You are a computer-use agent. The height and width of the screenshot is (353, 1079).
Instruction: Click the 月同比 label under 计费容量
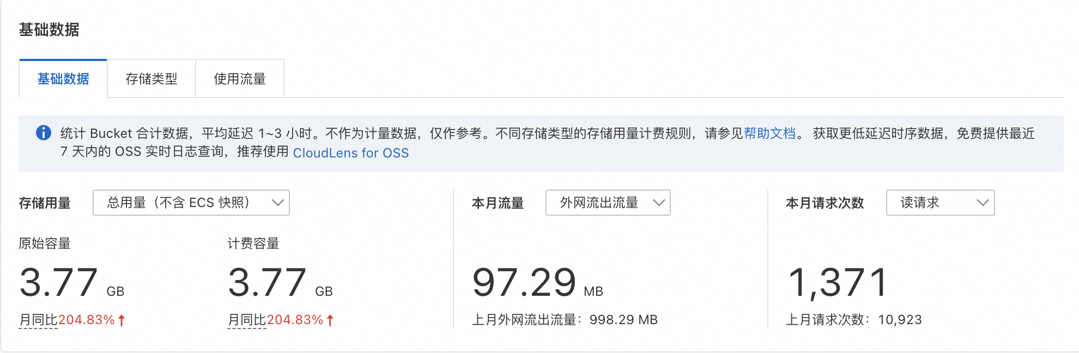tap(247, 320)
